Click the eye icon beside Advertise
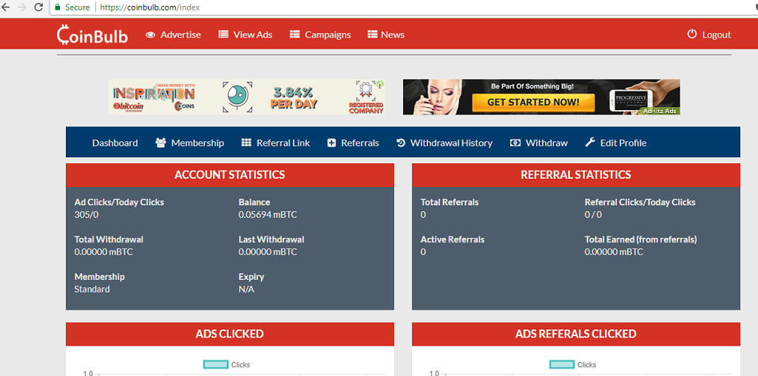Viewport: 758px width, 376px height. 150,35
